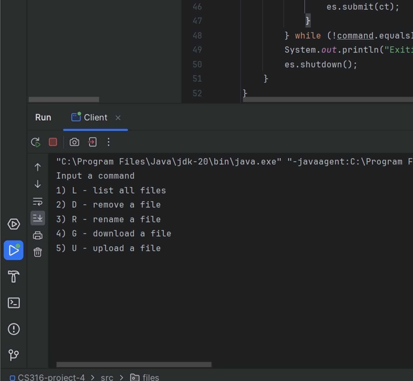Click the up arrow in console gutter
The image size is (413, 381).
[x=38, y=167]
